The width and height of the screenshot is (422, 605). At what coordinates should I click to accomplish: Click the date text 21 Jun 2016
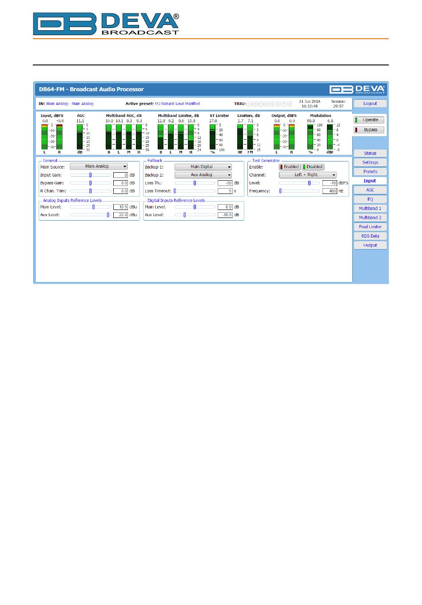(x=310, y=101)
